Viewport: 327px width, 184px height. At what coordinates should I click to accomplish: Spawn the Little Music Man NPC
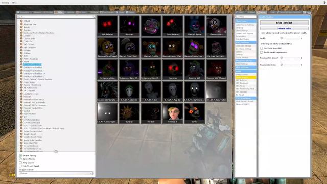[216, 48]
